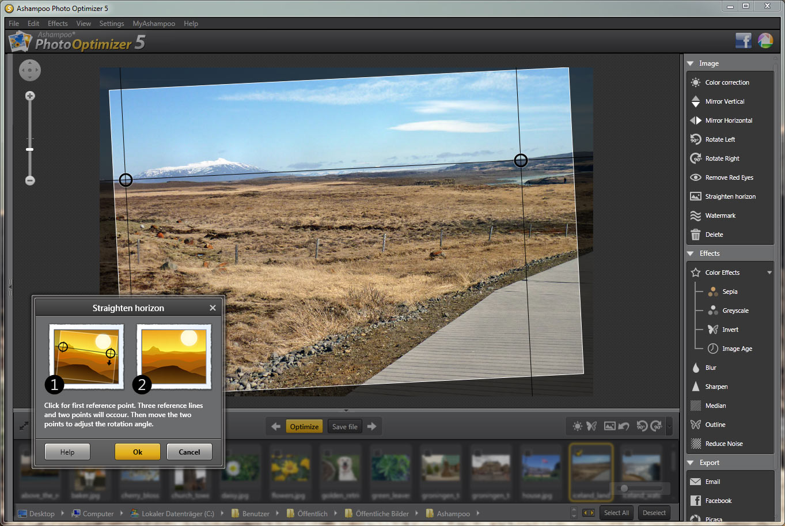Screen dimensions: 785x526
Task: Add a Watermark to the image
Action: point(720,215)
